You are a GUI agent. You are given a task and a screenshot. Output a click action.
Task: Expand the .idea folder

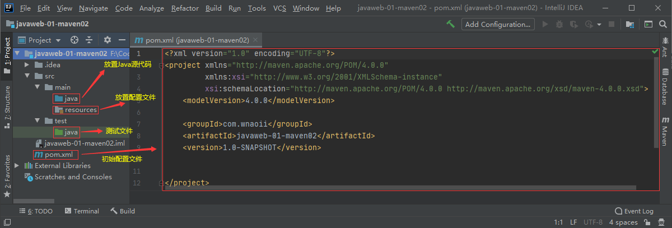click(x=27, y=65)
